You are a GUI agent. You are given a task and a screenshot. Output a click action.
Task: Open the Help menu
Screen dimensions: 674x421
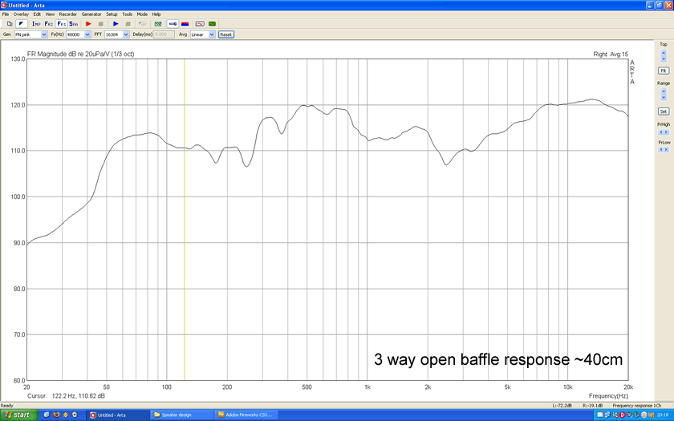156,14
